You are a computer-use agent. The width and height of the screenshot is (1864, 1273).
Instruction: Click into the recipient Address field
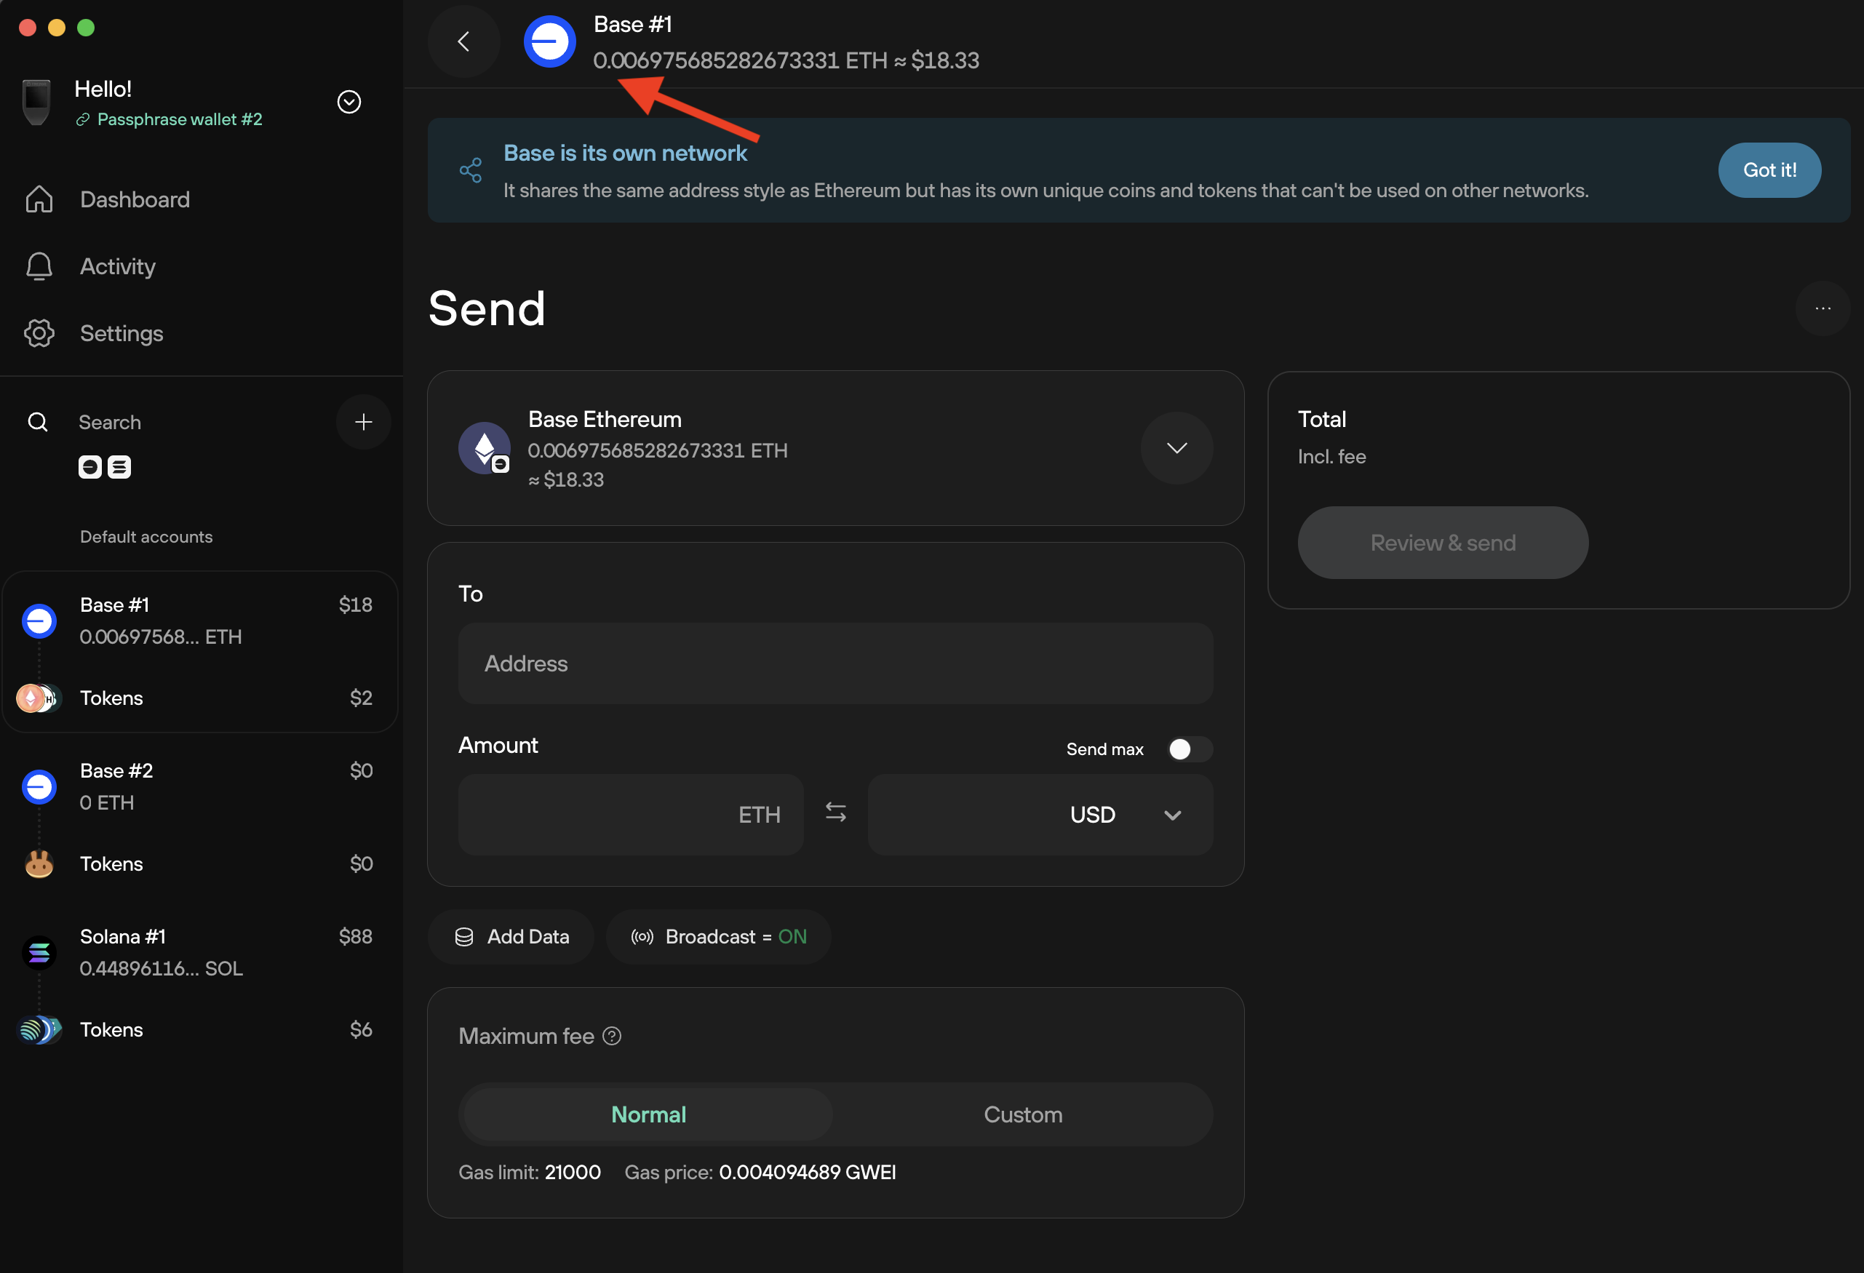coord(835,663)
